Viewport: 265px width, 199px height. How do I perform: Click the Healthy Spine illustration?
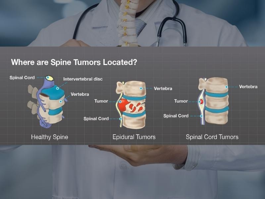(47, 101)
